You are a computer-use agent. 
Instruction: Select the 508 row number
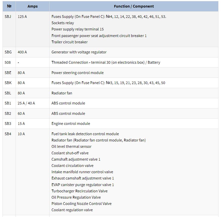click(x=8, y=62)
